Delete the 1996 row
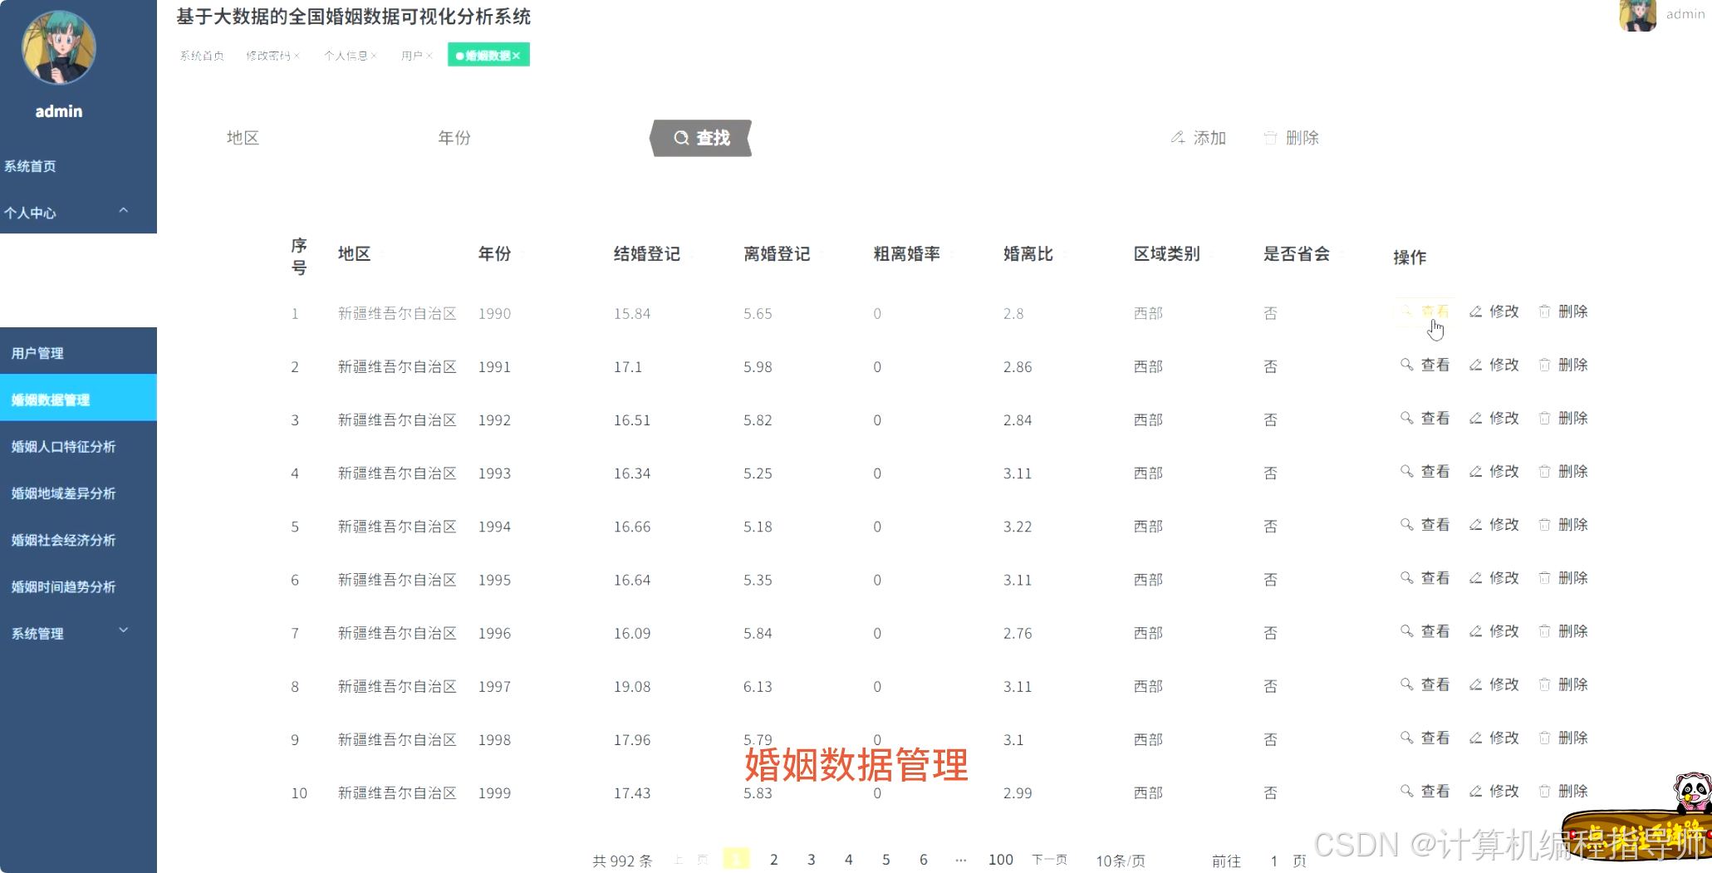The width and height of the screenshot is (1712, 873). click(1563, 631)
